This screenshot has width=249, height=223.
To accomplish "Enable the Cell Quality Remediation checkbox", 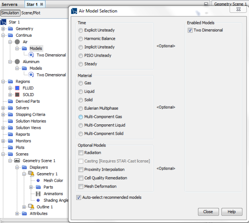I will [81, 178].
